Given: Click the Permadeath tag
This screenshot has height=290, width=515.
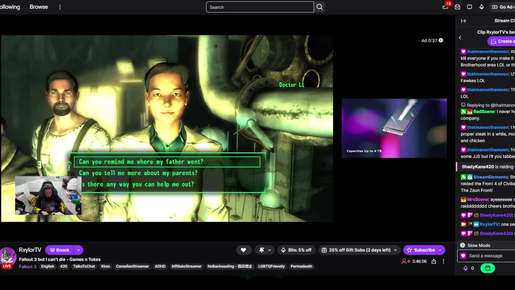Looking at the screenshot, I should point(301,267).
